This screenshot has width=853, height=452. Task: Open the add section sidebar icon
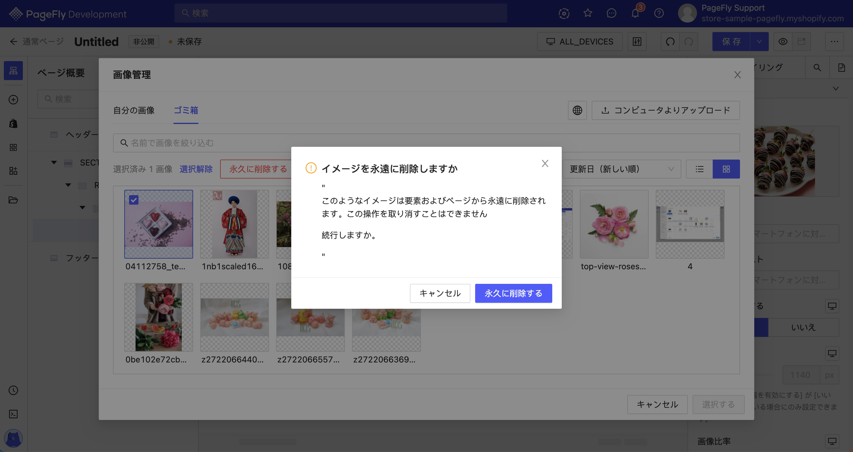tap(13, 171)
